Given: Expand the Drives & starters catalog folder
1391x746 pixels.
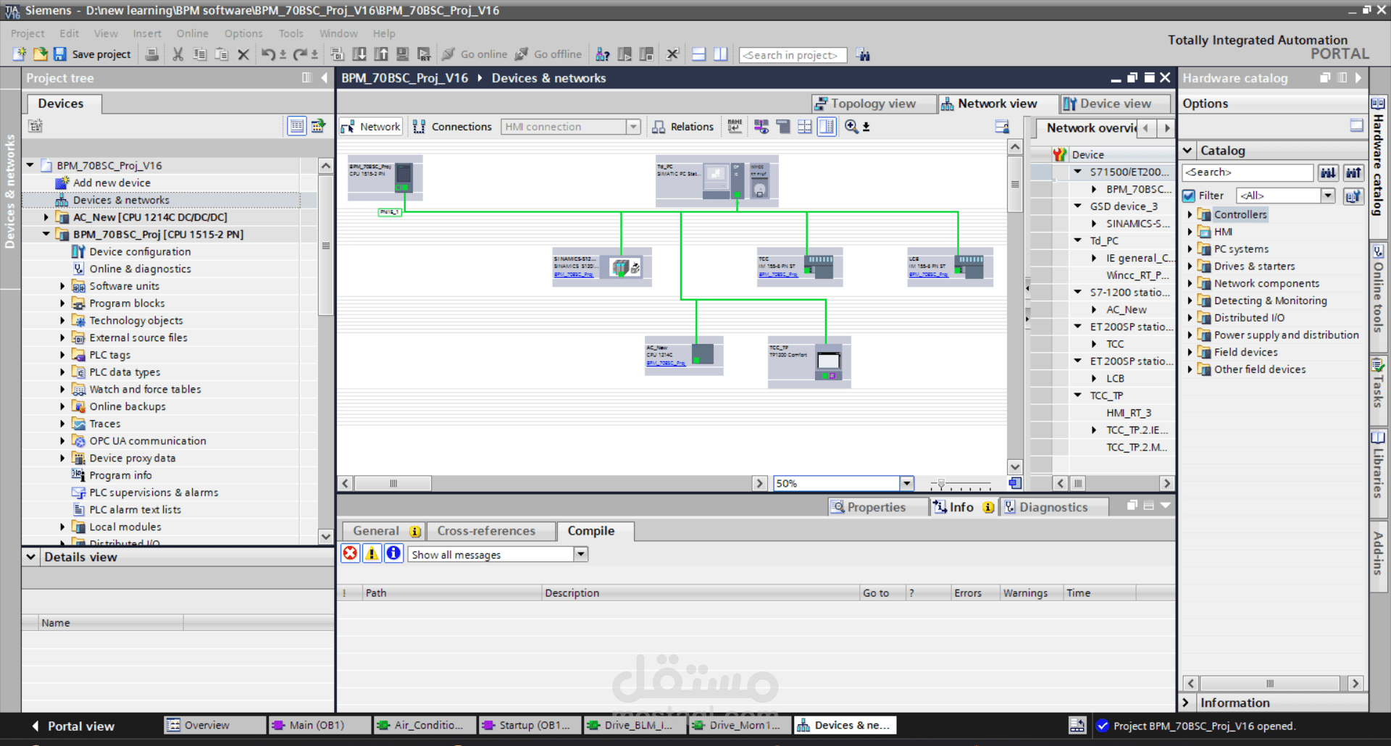Looking at the screenshot, I should [x=1190, y=267].
